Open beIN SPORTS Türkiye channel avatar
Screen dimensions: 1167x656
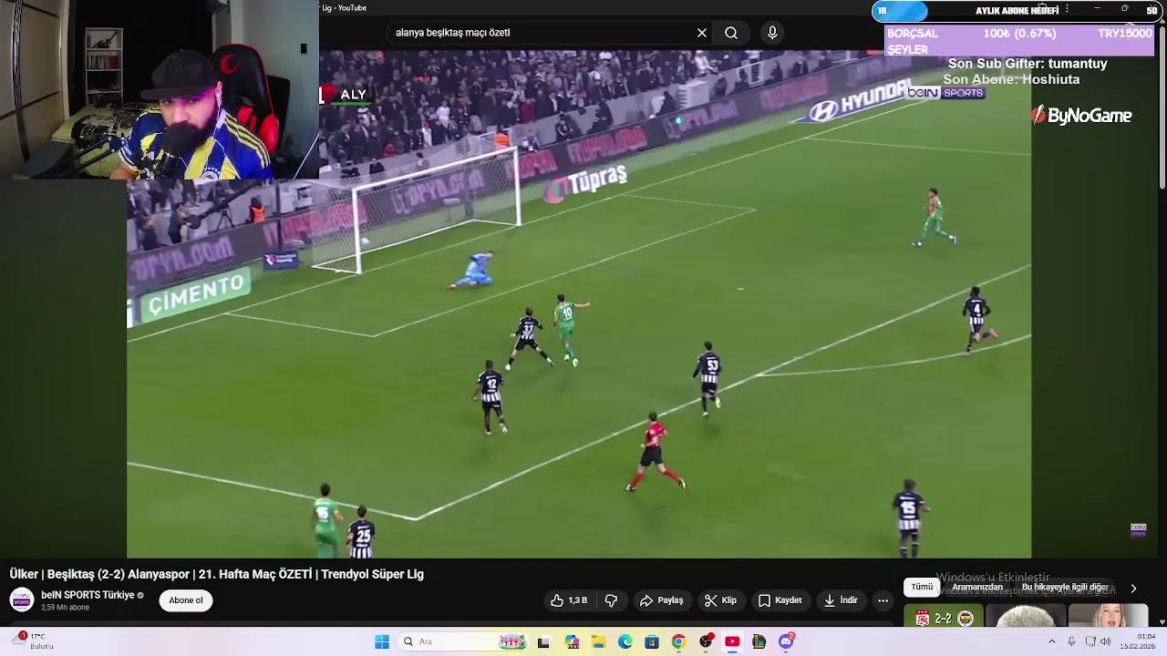click(x=22, y=600)
